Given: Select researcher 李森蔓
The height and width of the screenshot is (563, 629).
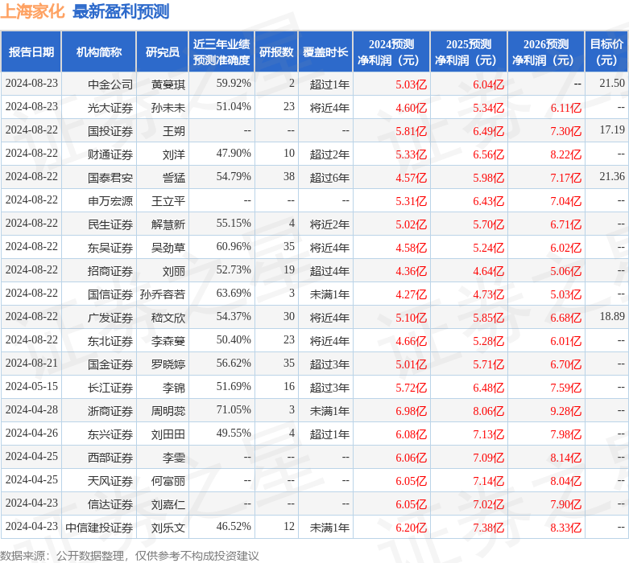Looking at the screenshot, I should click(x=168, y=340).
